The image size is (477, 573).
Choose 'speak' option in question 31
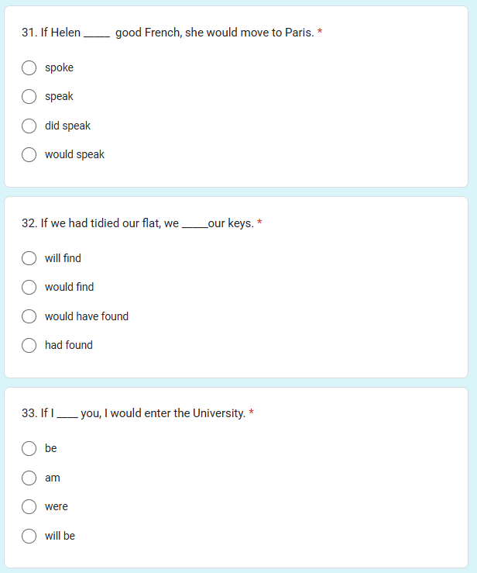pyautogui.click(x=29, y=97)
